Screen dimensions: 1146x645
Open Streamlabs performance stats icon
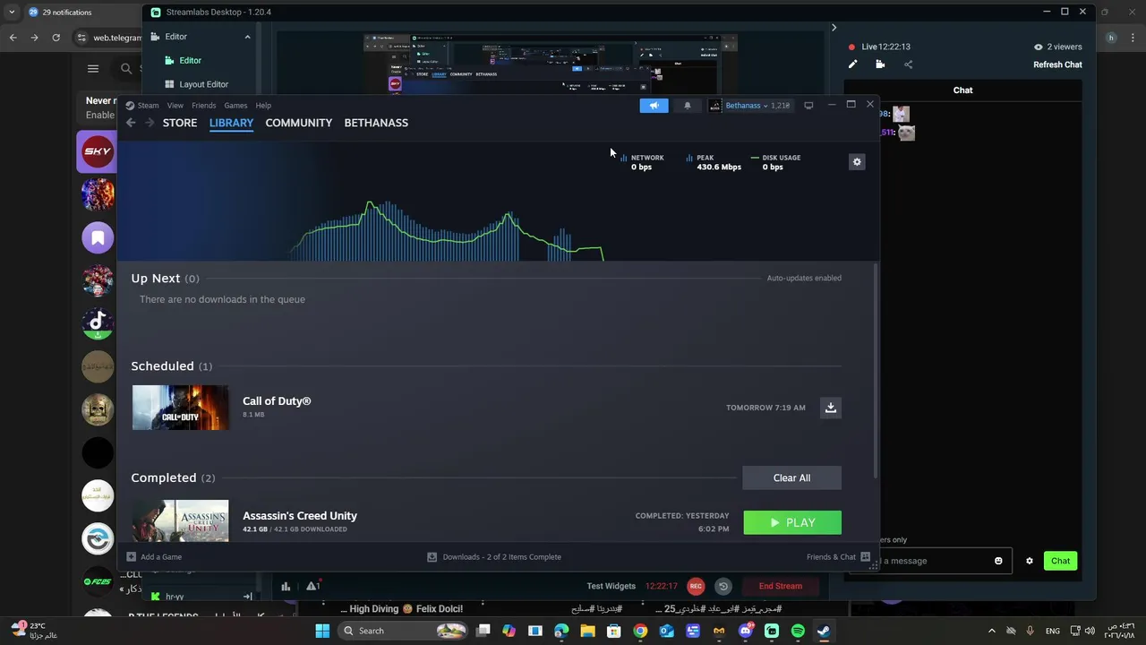[286, 586]
